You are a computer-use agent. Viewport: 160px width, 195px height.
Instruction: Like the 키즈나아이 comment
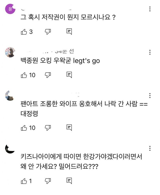click(24, 181)
